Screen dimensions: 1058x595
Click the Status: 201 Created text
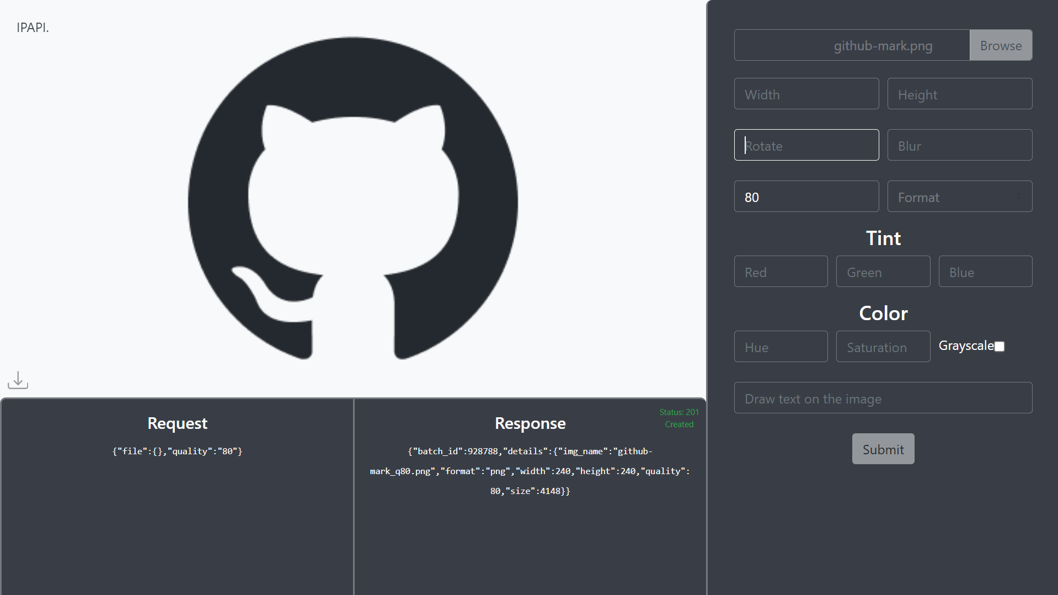679,418
